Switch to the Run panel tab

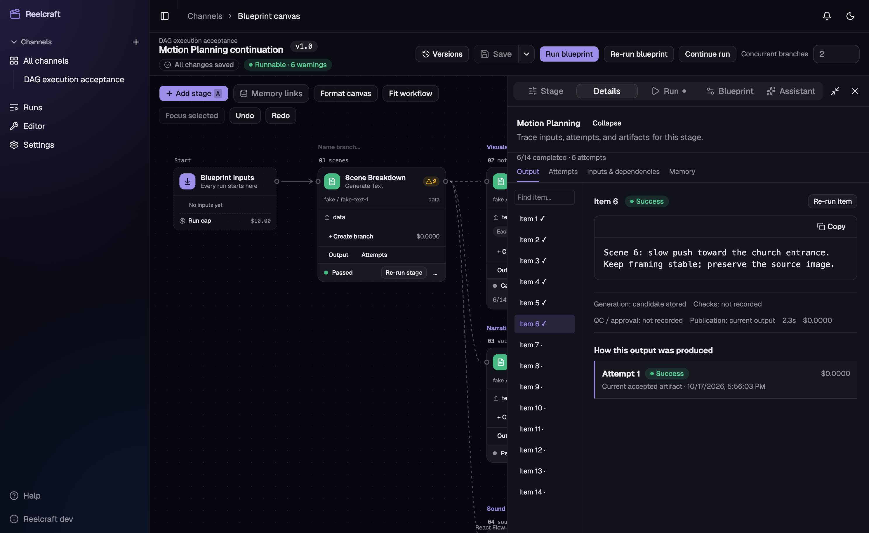tap(669, 91)
